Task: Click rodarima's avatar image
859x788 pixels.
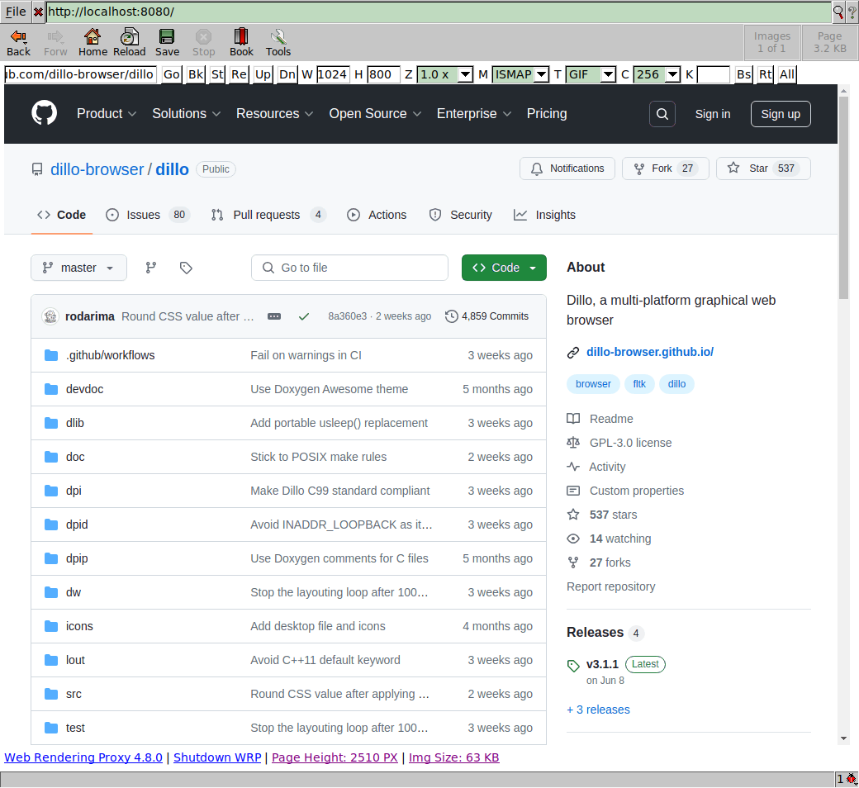Action: 50,316
